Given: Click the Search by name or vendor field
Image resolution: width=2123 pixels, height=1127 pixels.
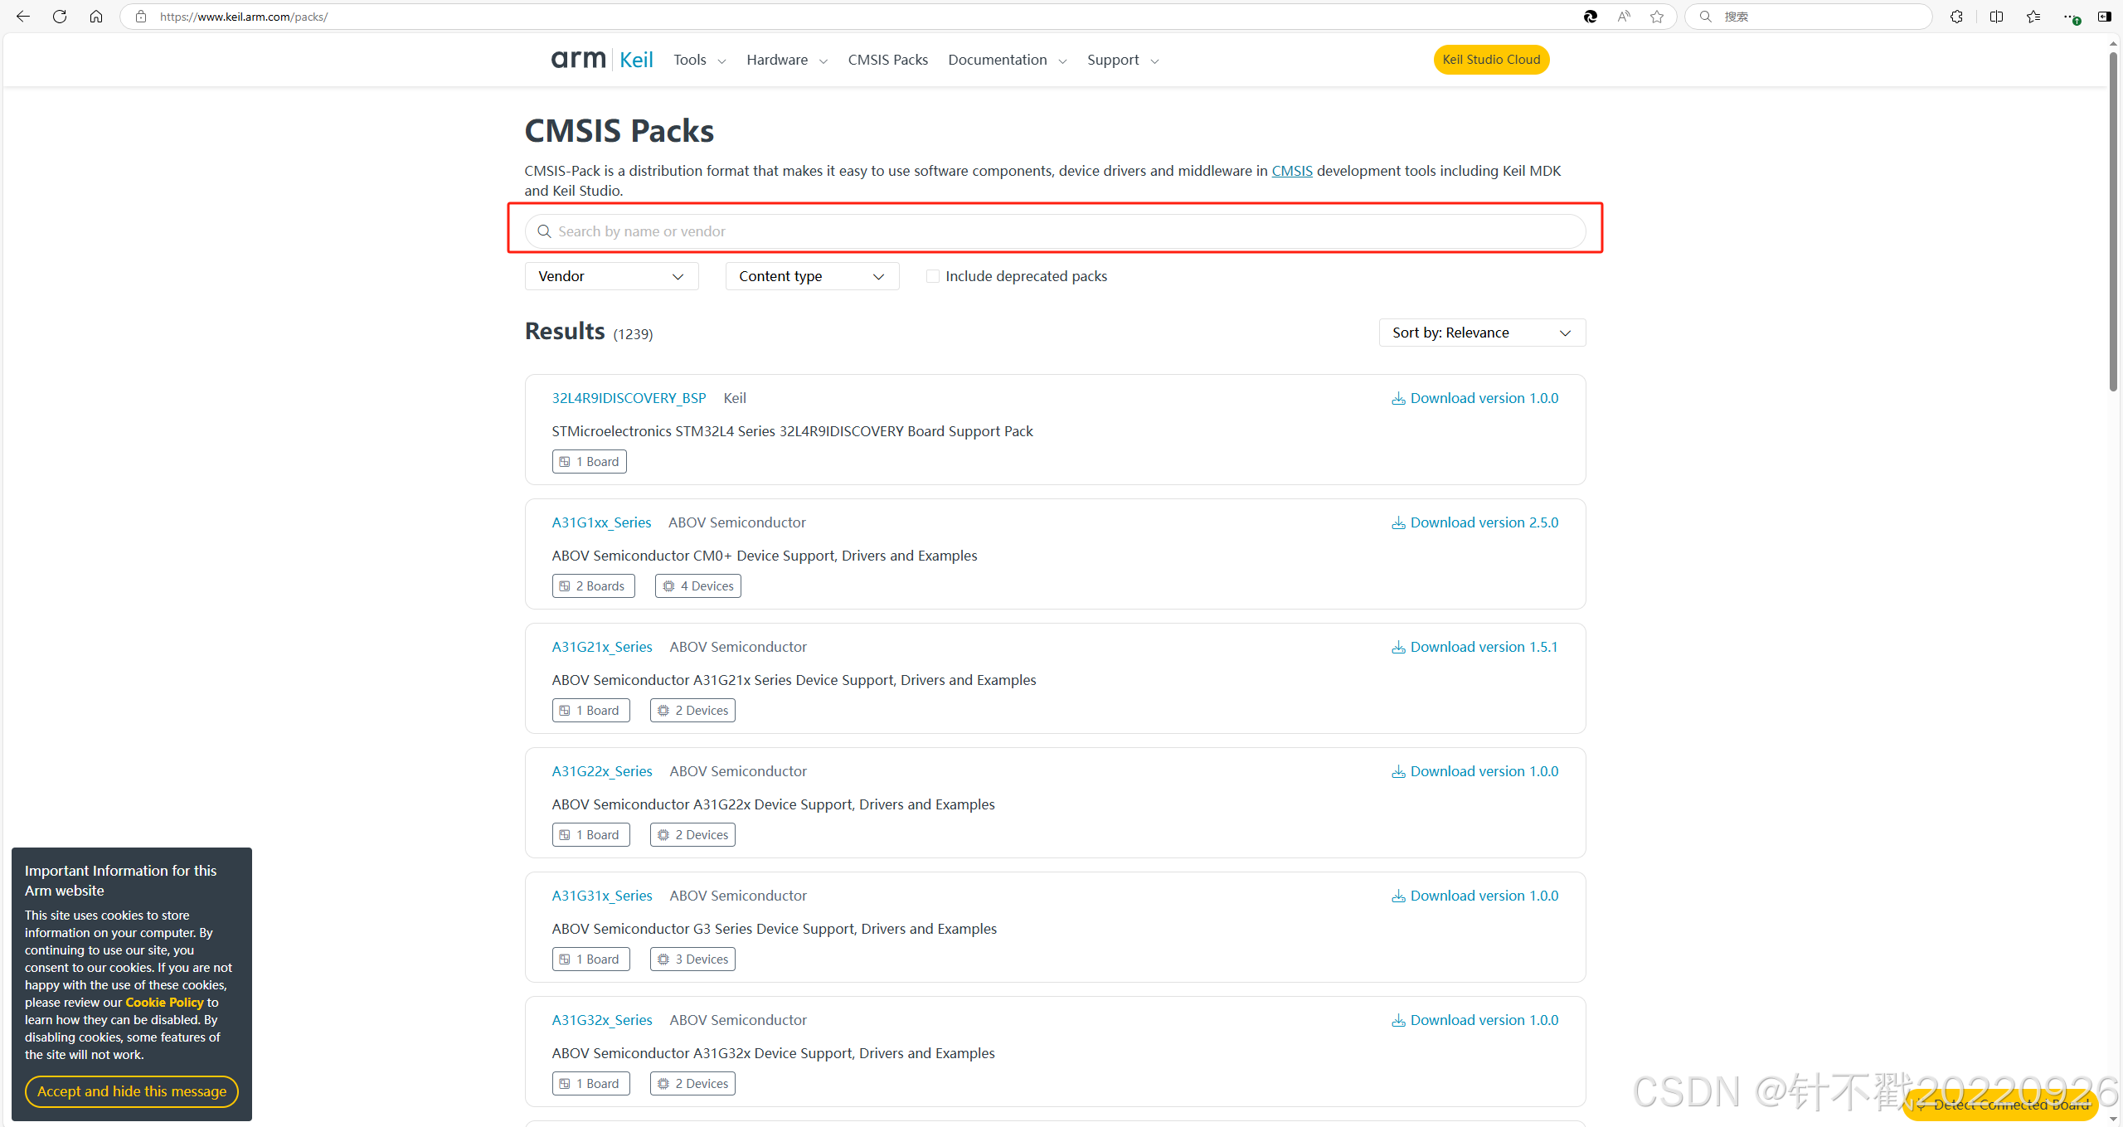Looking at the screenshot, I should click(x=1055, y=231).
